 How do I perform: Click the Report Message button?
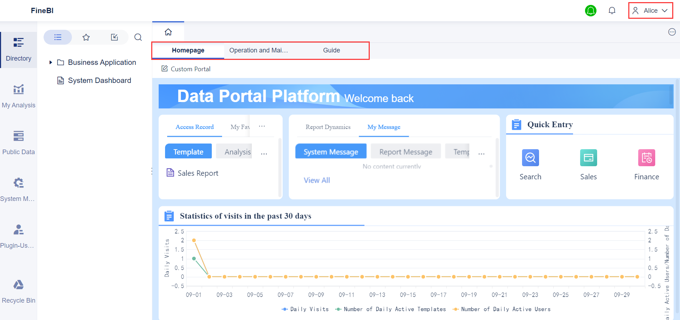click(406, 152)
